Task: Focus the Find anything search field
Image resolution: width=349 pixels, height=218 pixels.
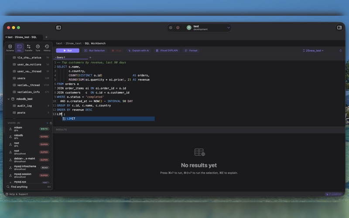Action: click(x=29, y=187)
